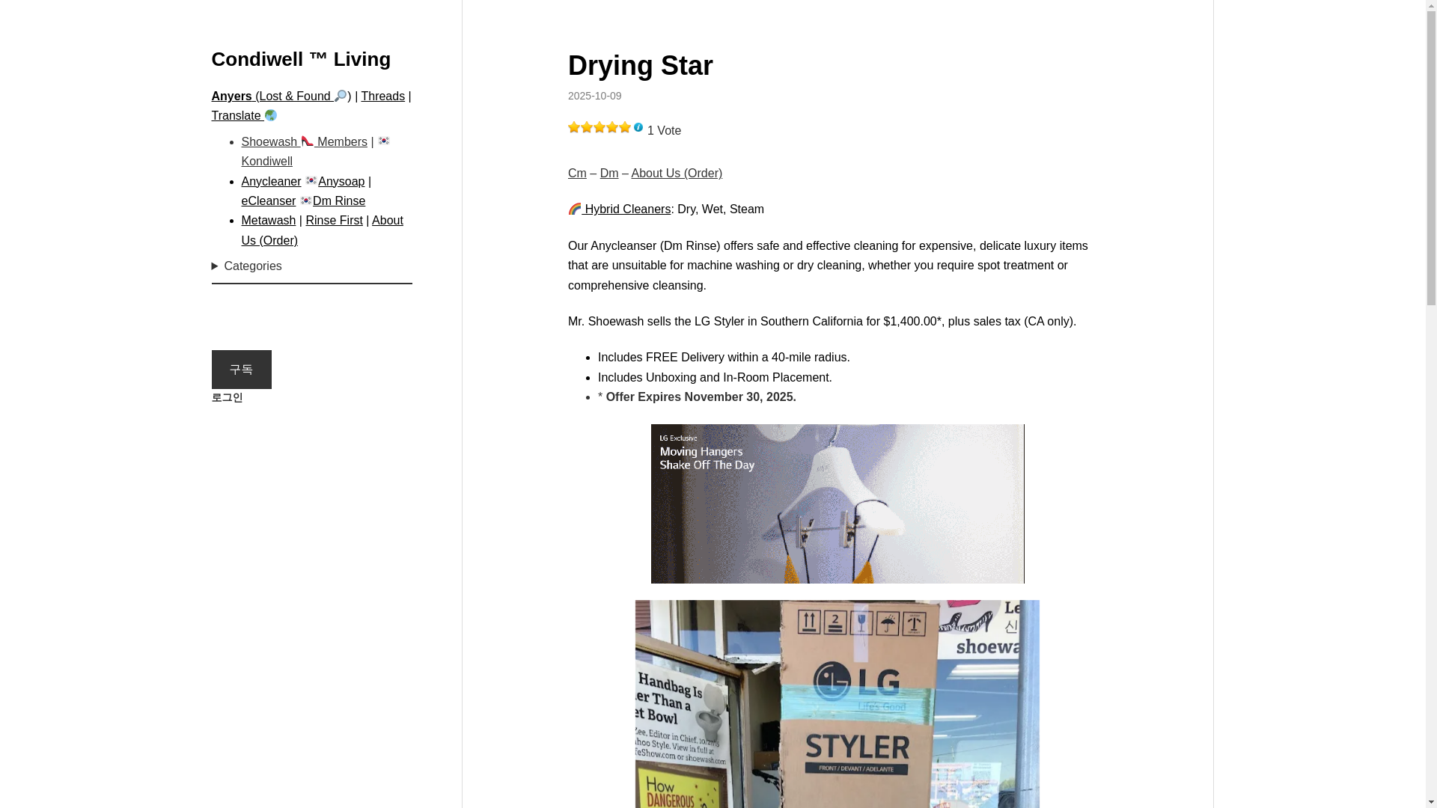The image size is (1437, 808).
Task: Open the Rinse First link
Action: click(x=334, y=220)
